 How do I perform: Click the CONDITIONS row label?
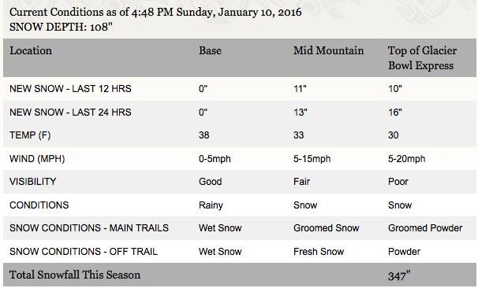39,205
